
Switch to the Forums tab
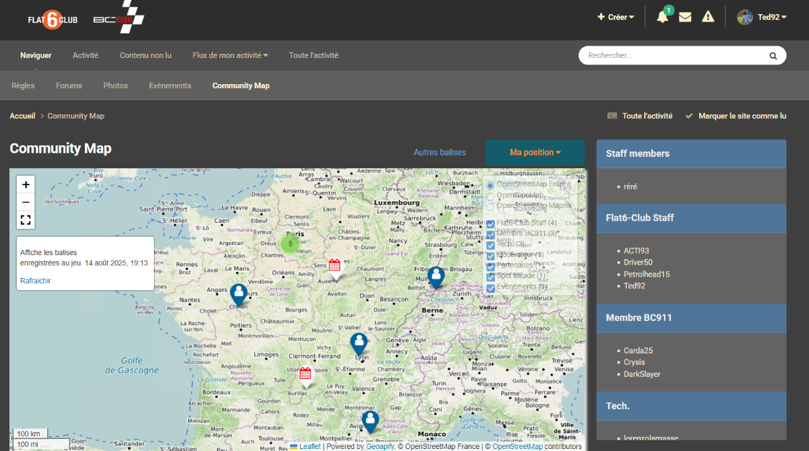click(69, 86)
